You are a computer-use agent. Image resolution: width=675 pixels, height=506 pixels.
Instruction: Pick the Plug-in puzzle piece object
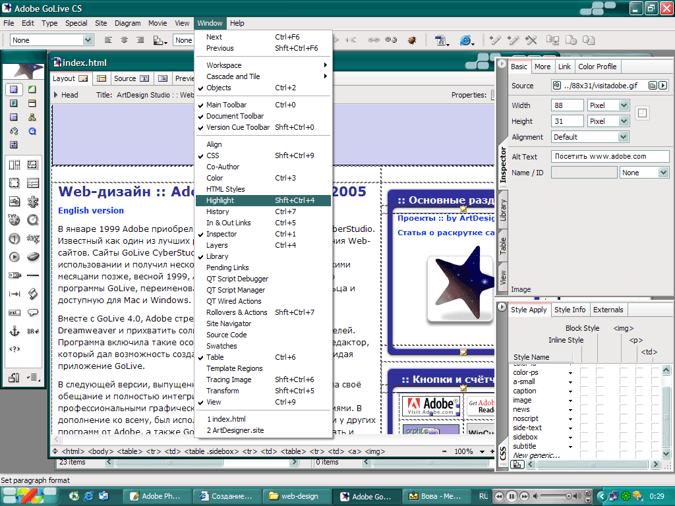point(33,202)
